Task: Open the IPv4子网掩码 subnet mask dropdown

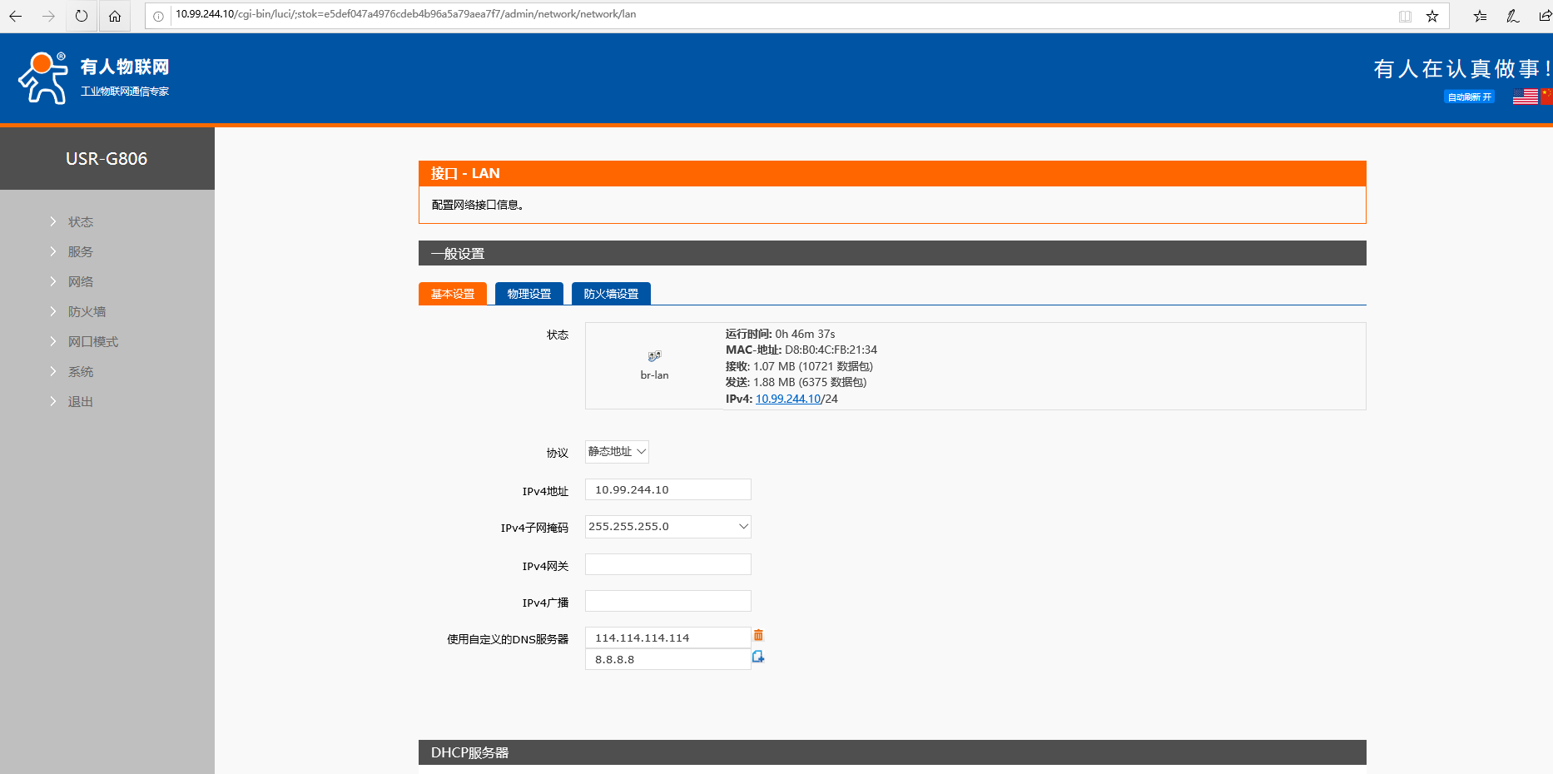Action: pyautogui.click(x=667, y=527)
